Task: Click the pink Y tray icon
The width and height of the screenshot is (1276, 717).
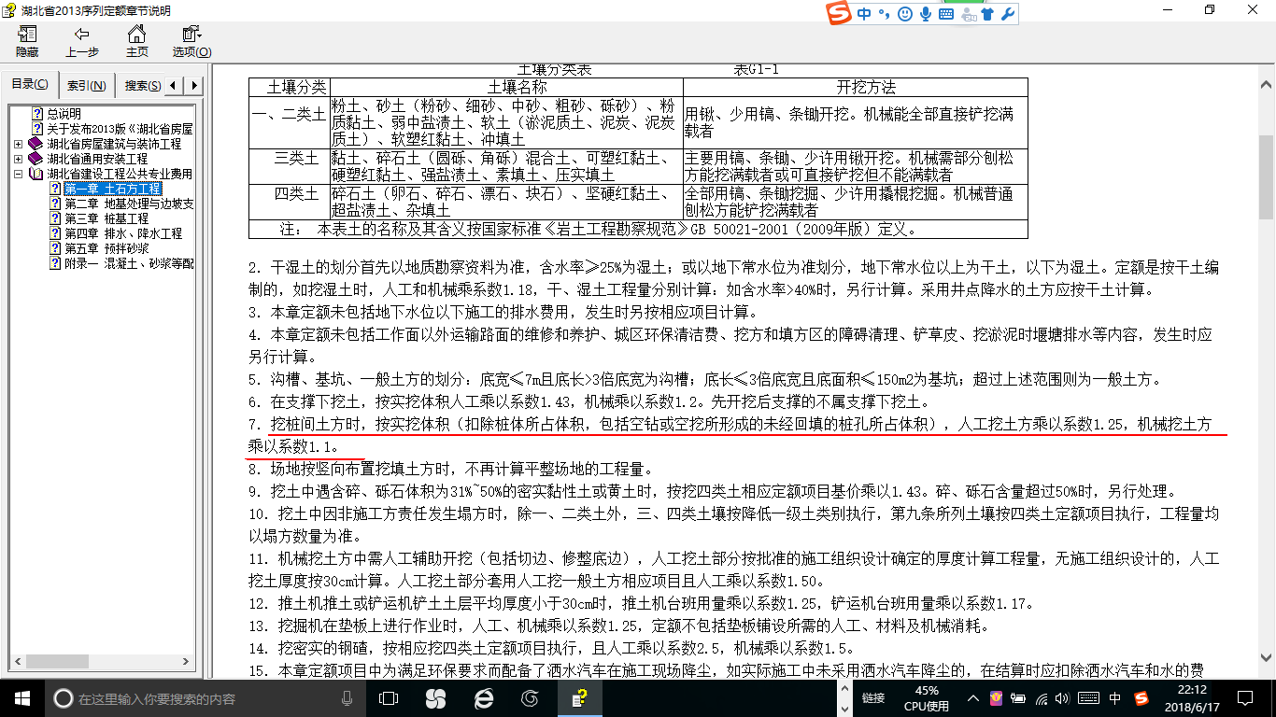Action: click(x=997, y=698)
